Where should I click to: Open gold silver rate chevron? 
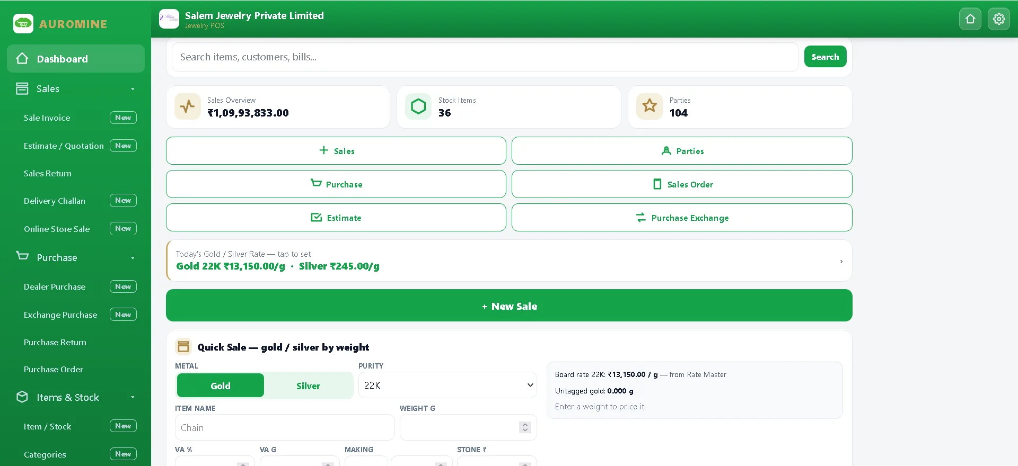pyautogui.click(x=841, y=262)
